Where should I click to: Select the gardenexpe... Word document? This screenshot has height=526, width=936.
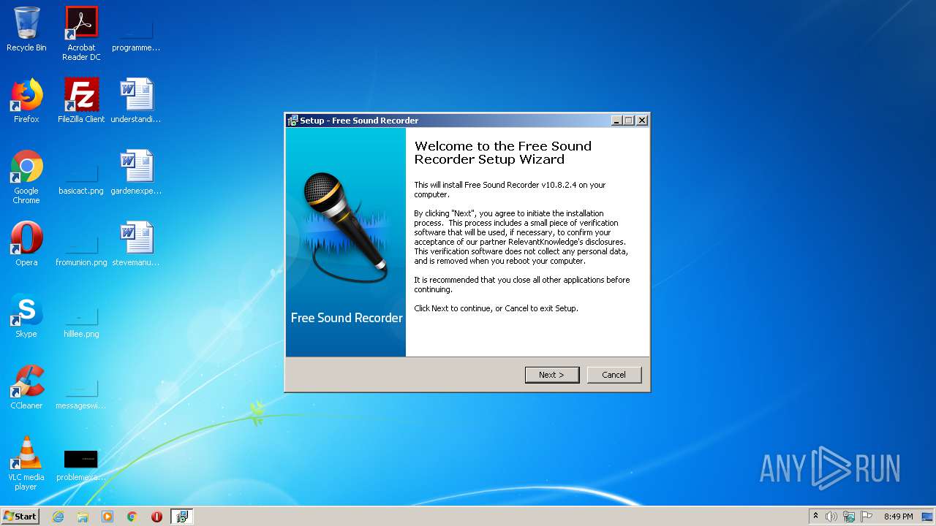pyautogui.click(x=136, y=172)
